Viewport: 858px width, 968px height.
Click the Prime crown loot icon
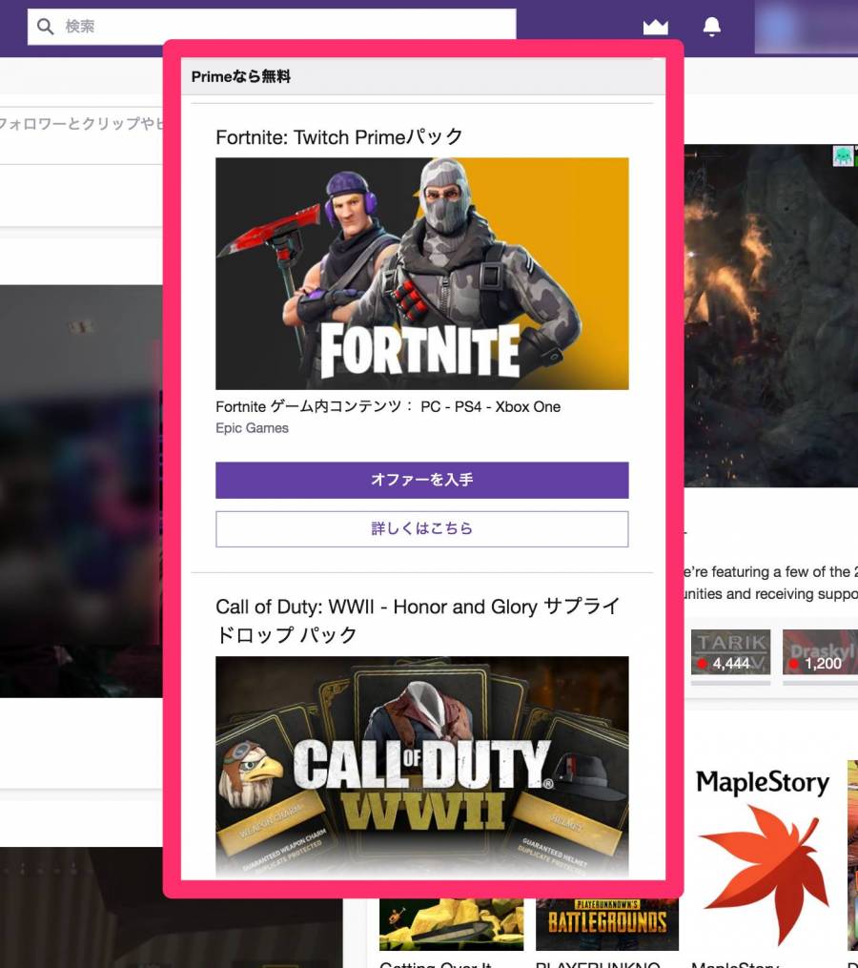pos(655,27)
